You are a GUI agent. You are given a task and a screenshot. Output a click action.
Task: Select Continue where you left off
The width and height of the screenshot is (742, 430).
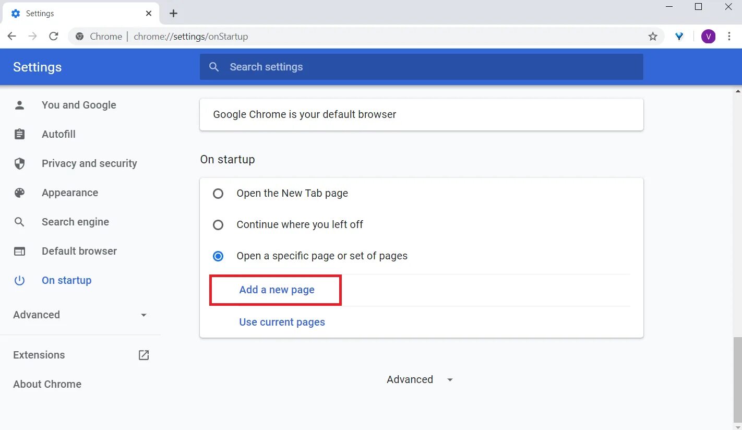[x=218, y=225]
